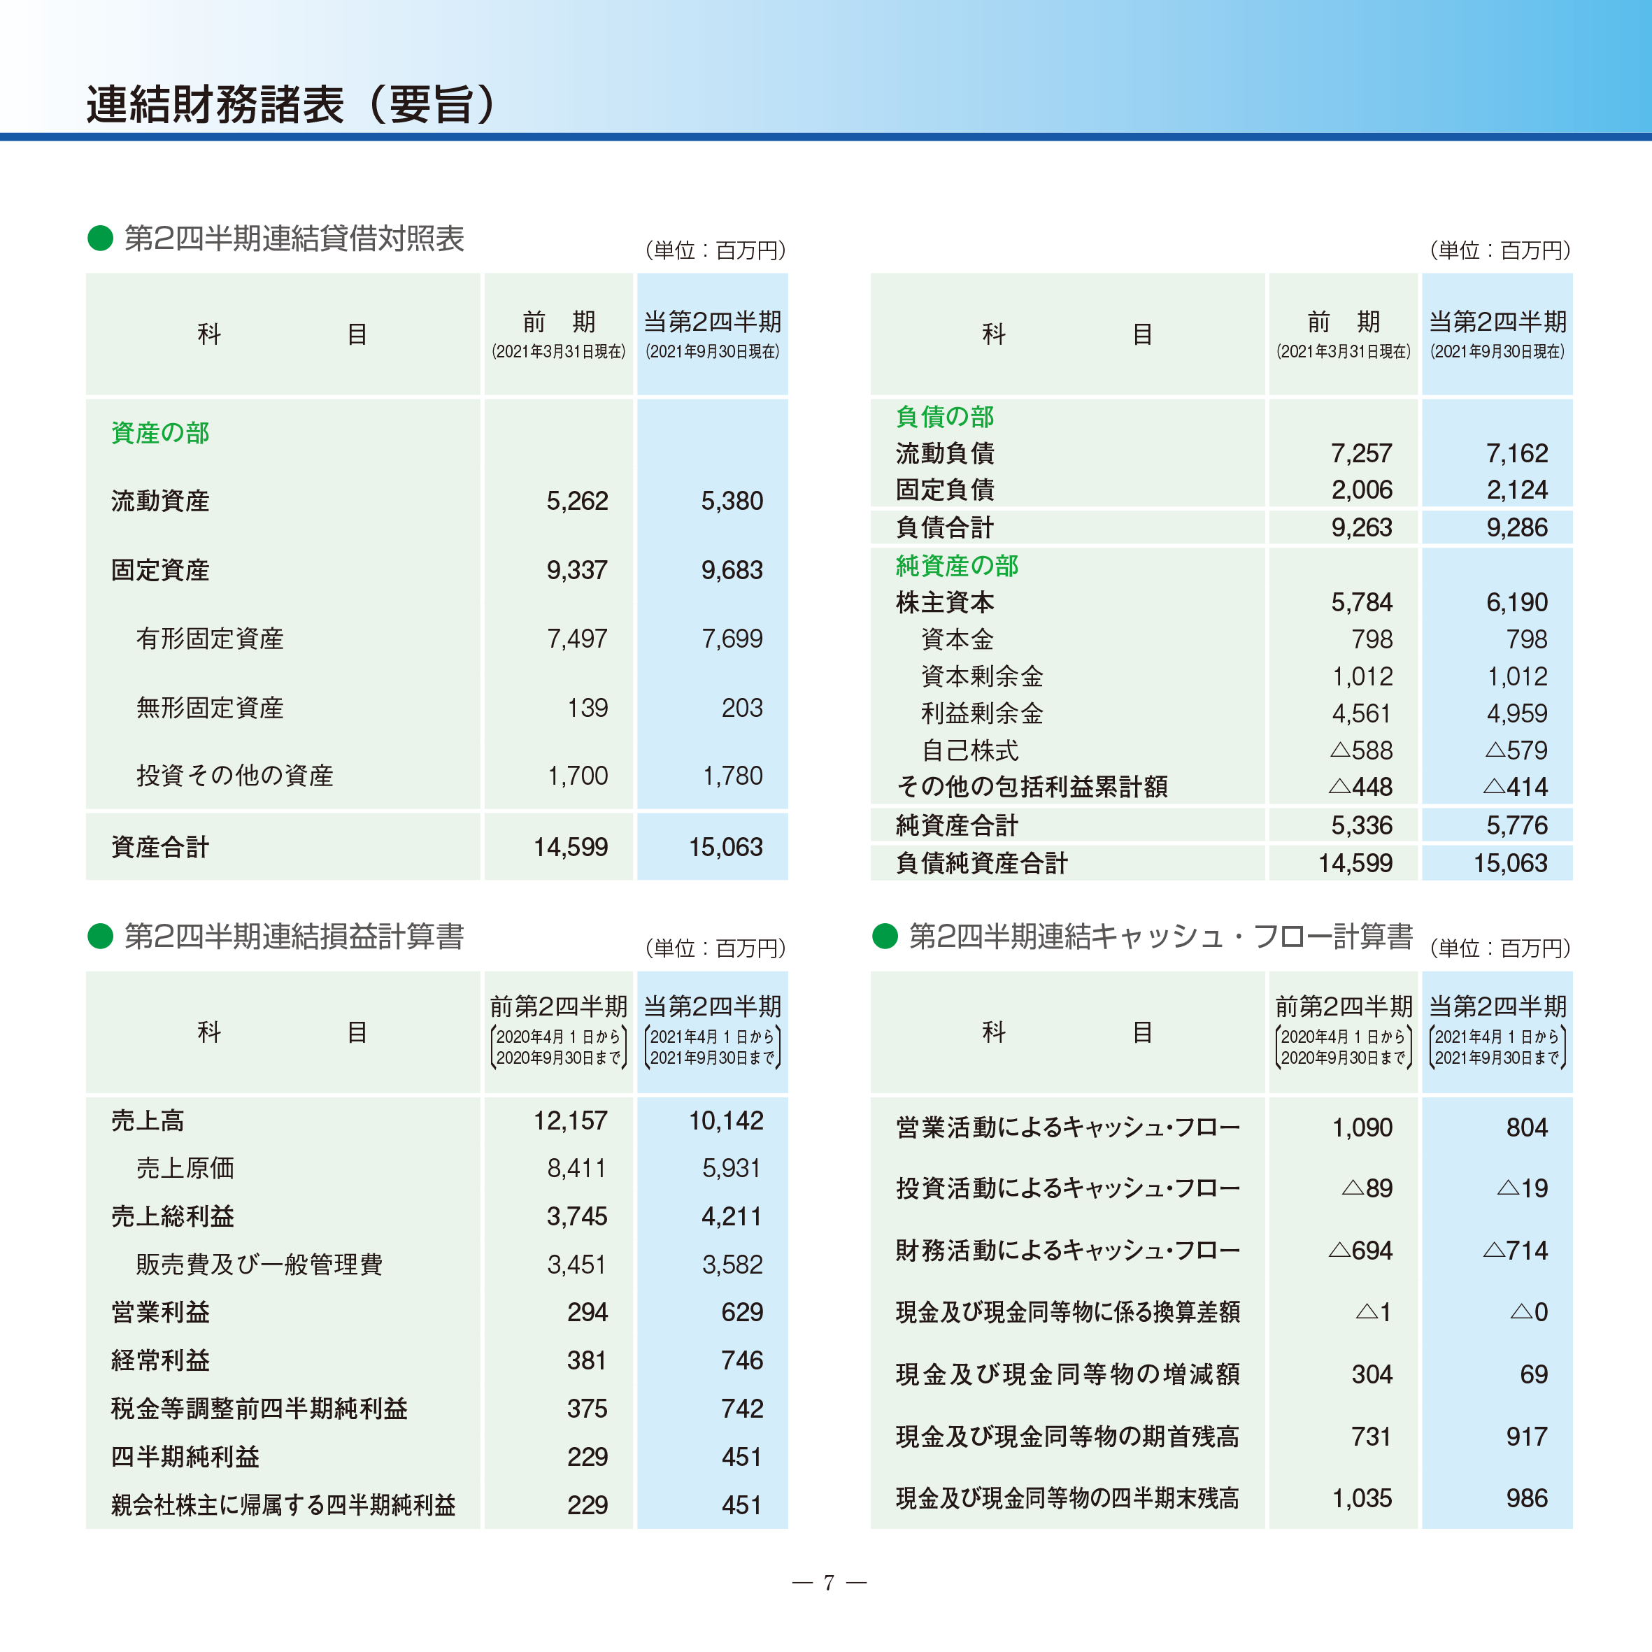This screenshot has width=1652, height=1652.
Task: Click the 負債純資産合計 row label
Action: coord(982,863)
